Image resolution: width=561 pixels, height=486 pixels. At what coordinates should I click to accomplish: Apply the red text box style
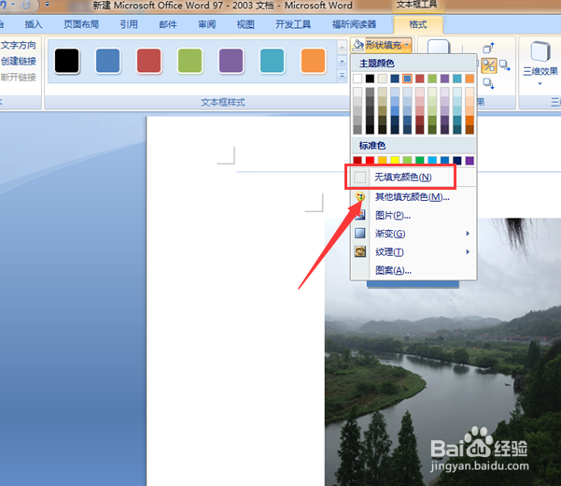(x=148, y=61)
